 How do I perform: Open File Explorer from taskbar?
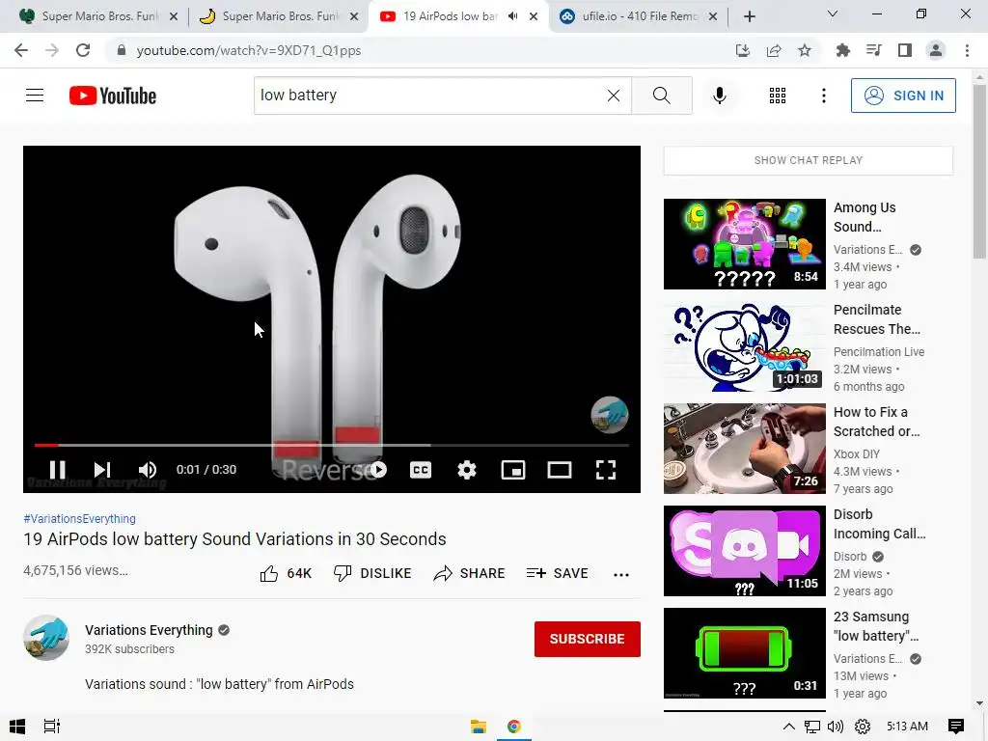pos(479,727)
